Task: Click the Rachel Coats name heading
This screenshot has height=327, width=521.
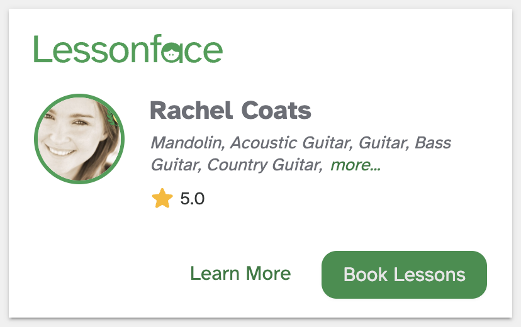Action: pos(230,111)
